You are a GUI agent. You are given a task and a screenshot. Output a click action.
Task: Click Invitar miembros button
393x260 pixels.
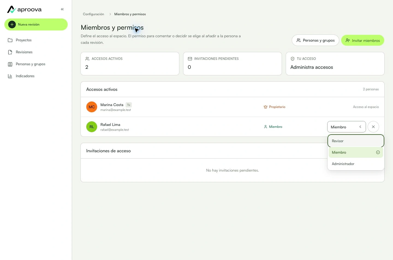[x=363, y=40]
